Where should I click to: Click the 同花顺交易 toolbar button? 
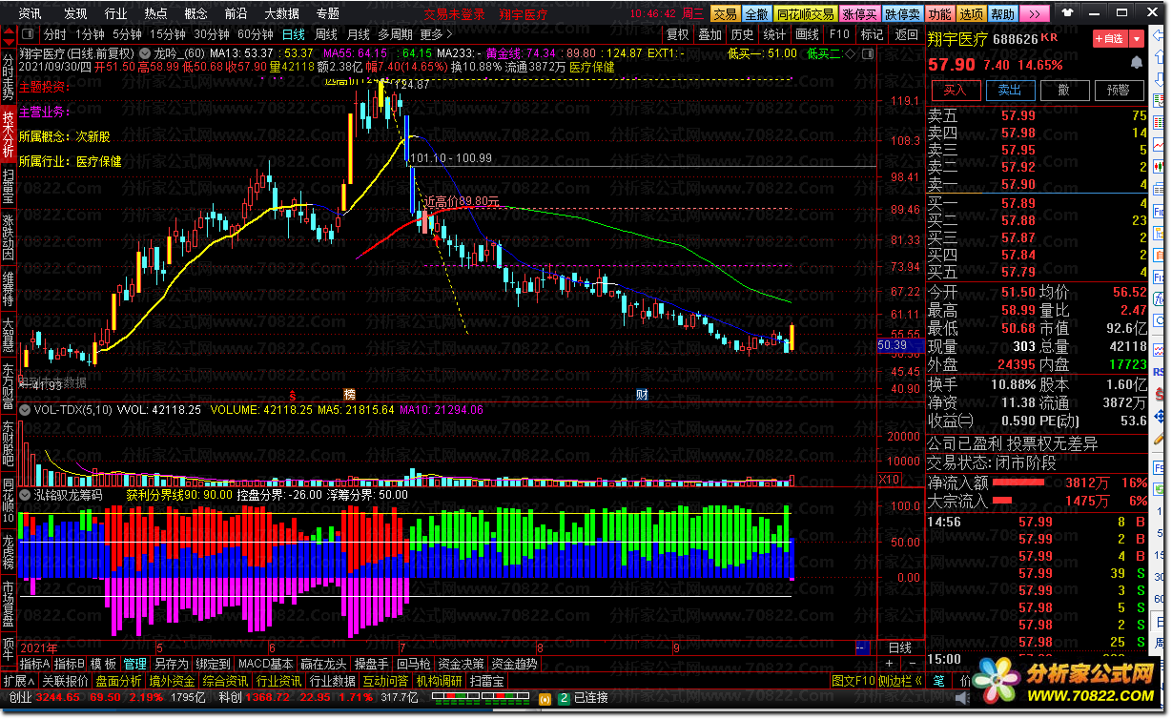tap(806, 14)
